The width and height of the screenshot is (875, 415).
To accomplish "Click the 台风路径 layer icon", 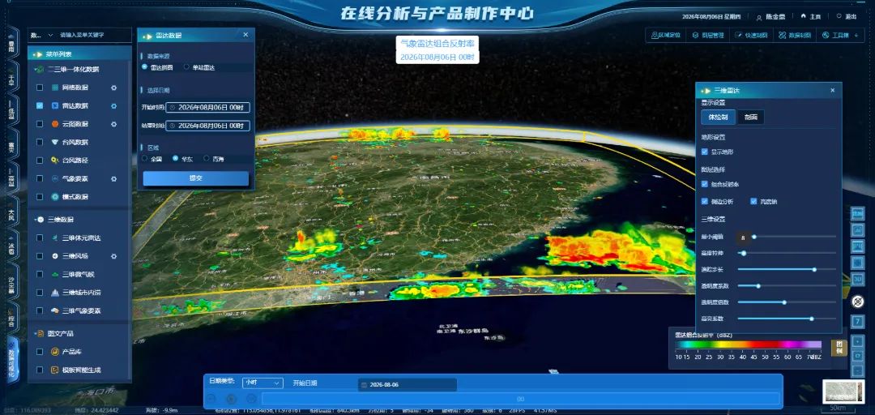I will click(x=55, y=160).
